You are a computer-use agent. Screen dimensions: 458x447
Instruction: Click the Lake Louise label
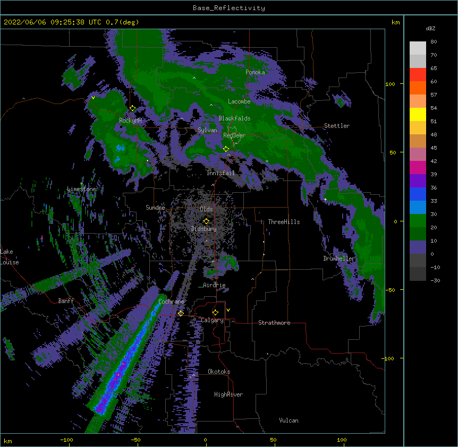(x=10, y=257)
